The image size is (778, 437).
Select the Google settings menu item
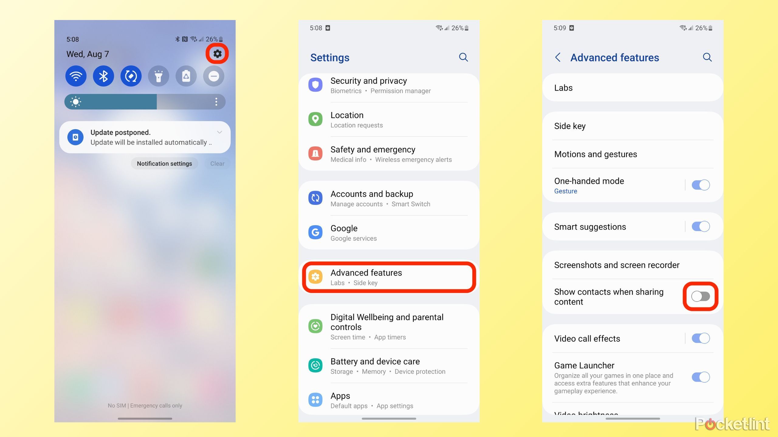click(388, 233)
